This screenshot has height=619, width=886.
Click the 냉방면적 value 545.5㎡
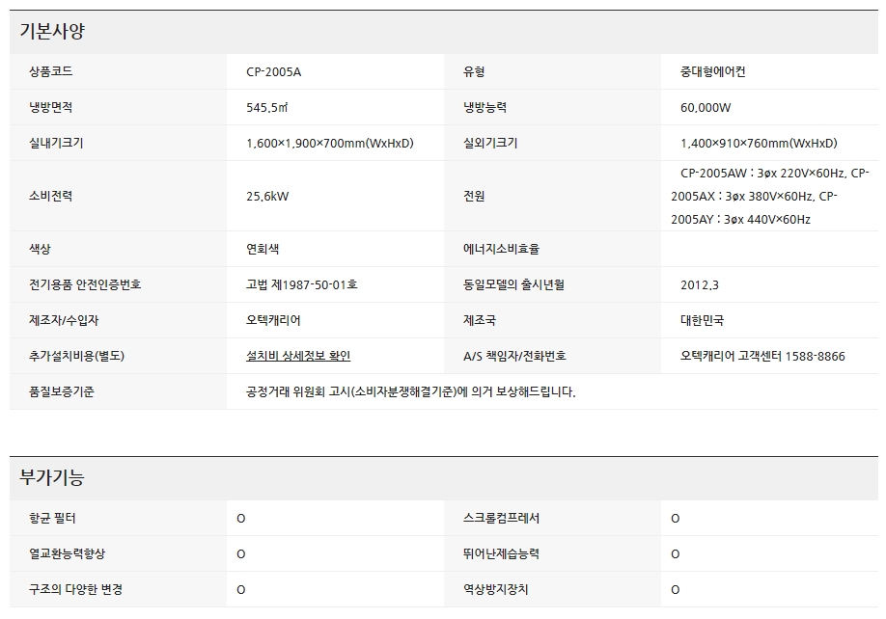click(269, 108)
